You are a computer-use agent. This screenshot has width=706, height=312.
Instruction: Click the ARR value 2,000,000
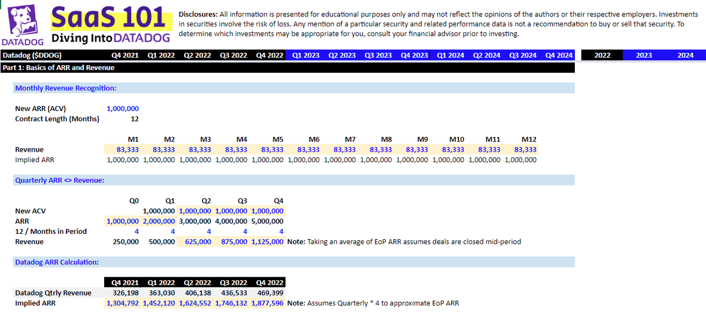[159, 221]
